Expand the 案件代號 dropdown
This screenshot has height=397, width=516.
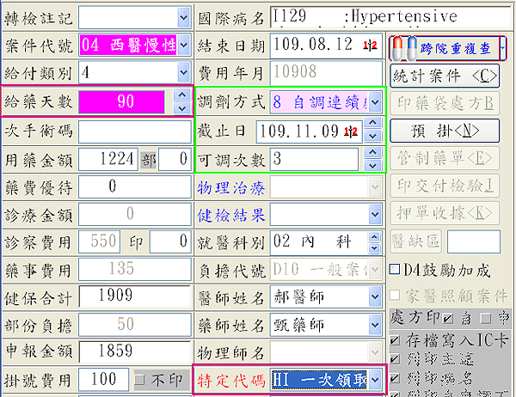(182, 44)
